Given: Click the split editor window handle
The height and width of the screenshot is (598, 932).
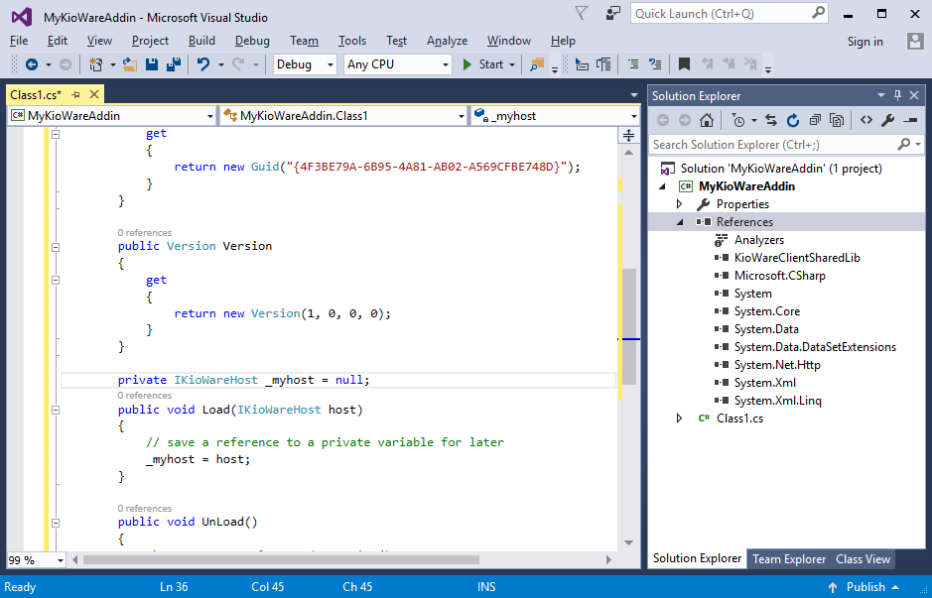Looking at the screenshot, I should pos(628,136).
